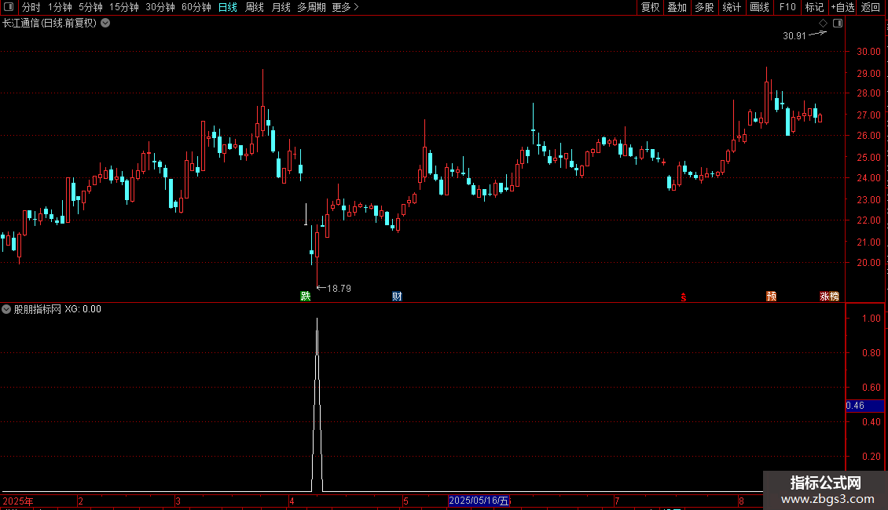
Task: Expand the 更多 periods menu
Action: pyautogui.click(x=345, y=7)
